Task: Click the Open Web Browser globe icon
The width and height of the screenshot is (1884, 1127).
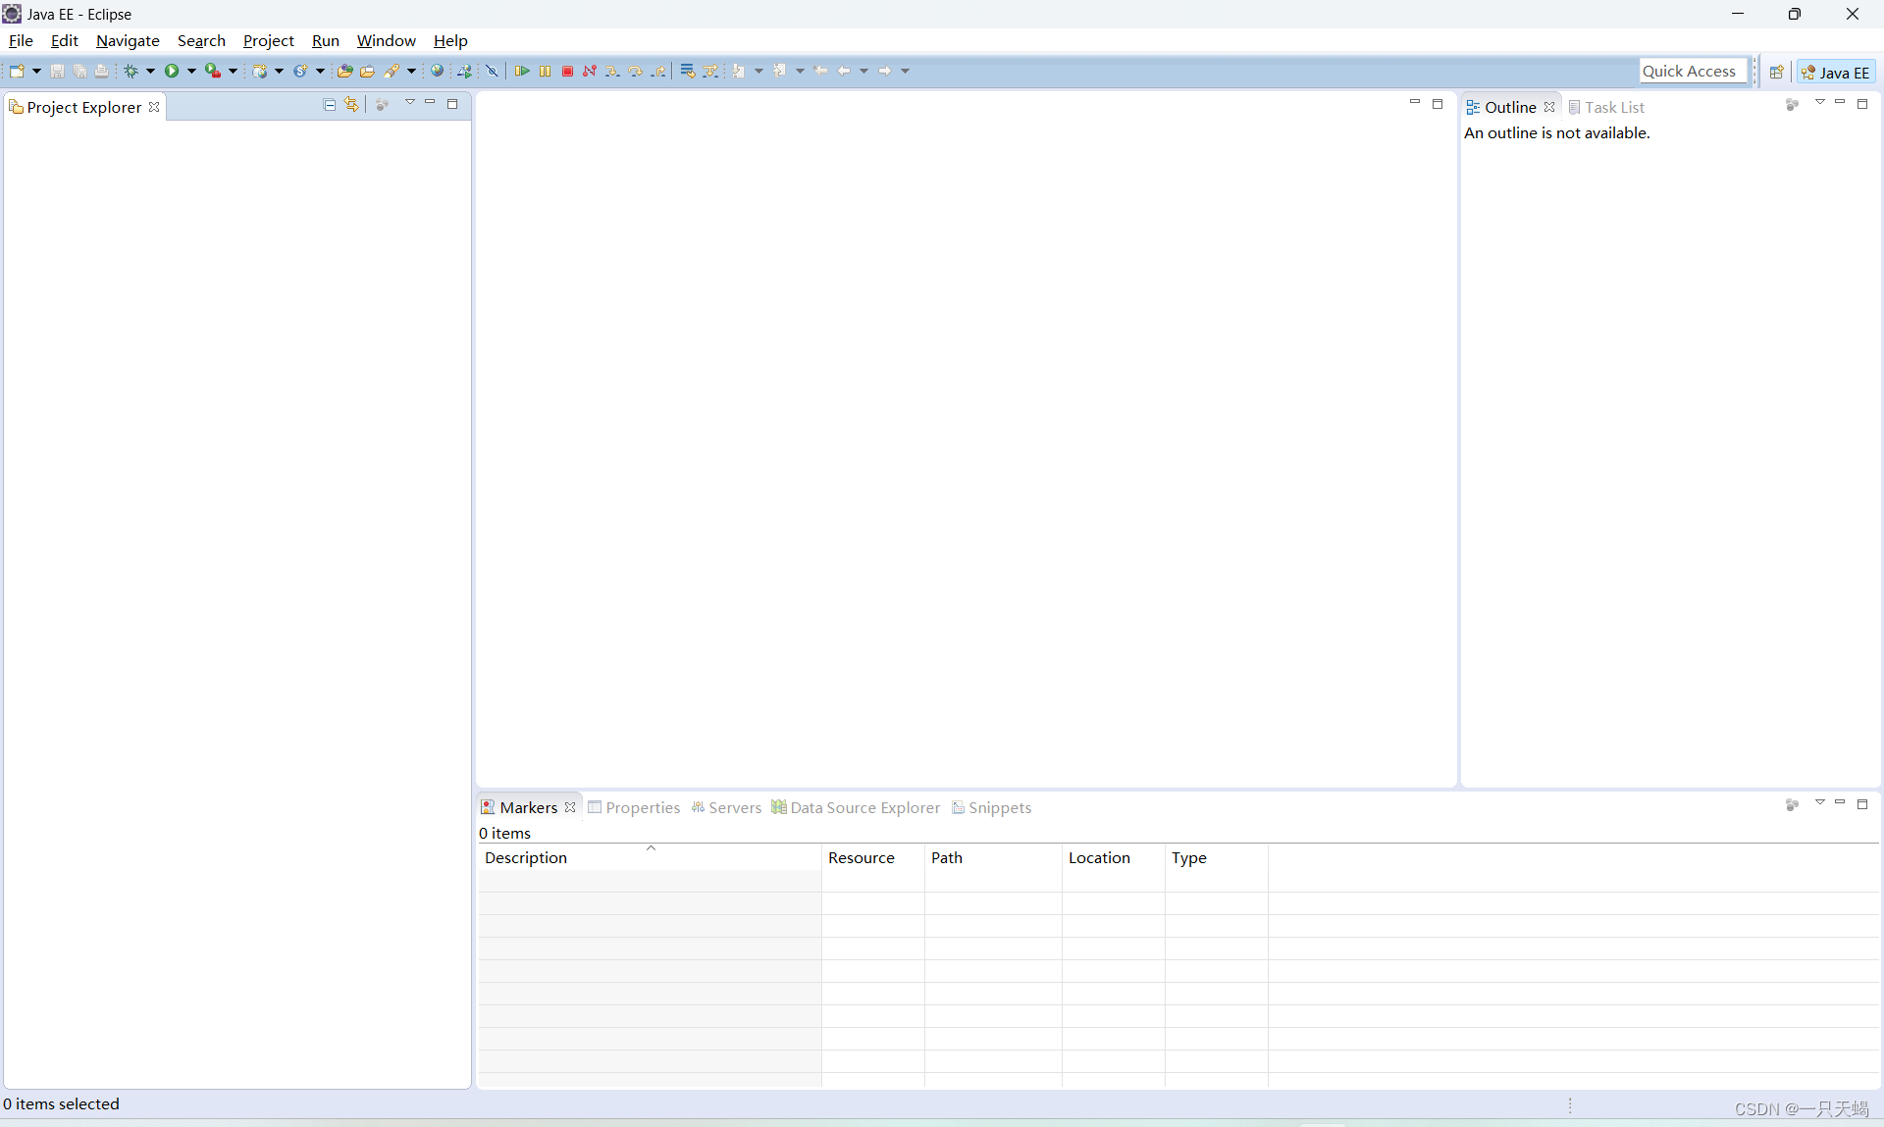Action: (x=437, y=71)
